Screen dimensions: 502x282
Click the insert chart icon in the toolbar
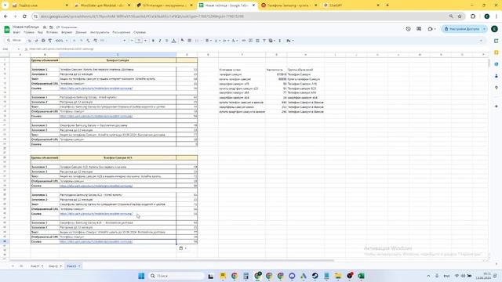257,41
